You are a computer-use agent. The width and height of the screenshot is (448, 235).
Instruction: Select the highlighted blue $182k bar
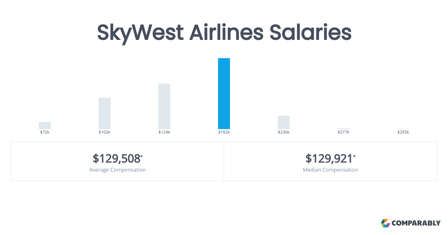pyautogui.click(x=224, y=94)
